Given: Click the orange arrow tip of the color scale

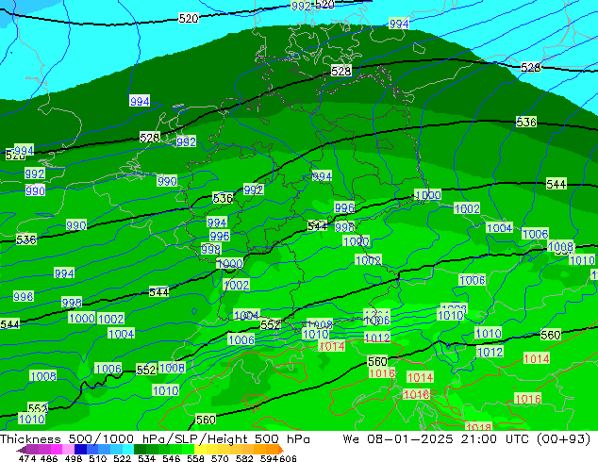Looking at the screenshot, I should tap(281, 450).
